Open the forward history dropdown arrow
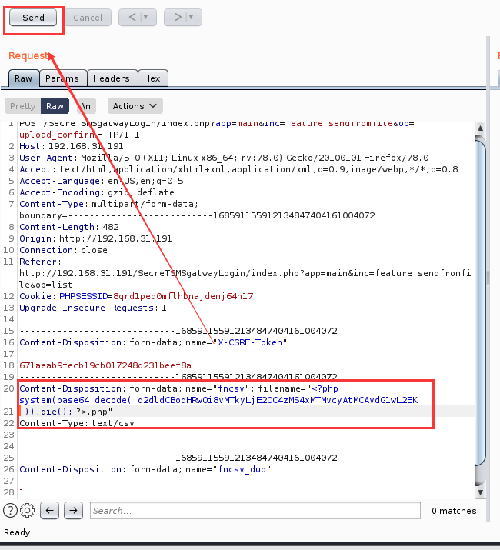 (x=192, y=17)
